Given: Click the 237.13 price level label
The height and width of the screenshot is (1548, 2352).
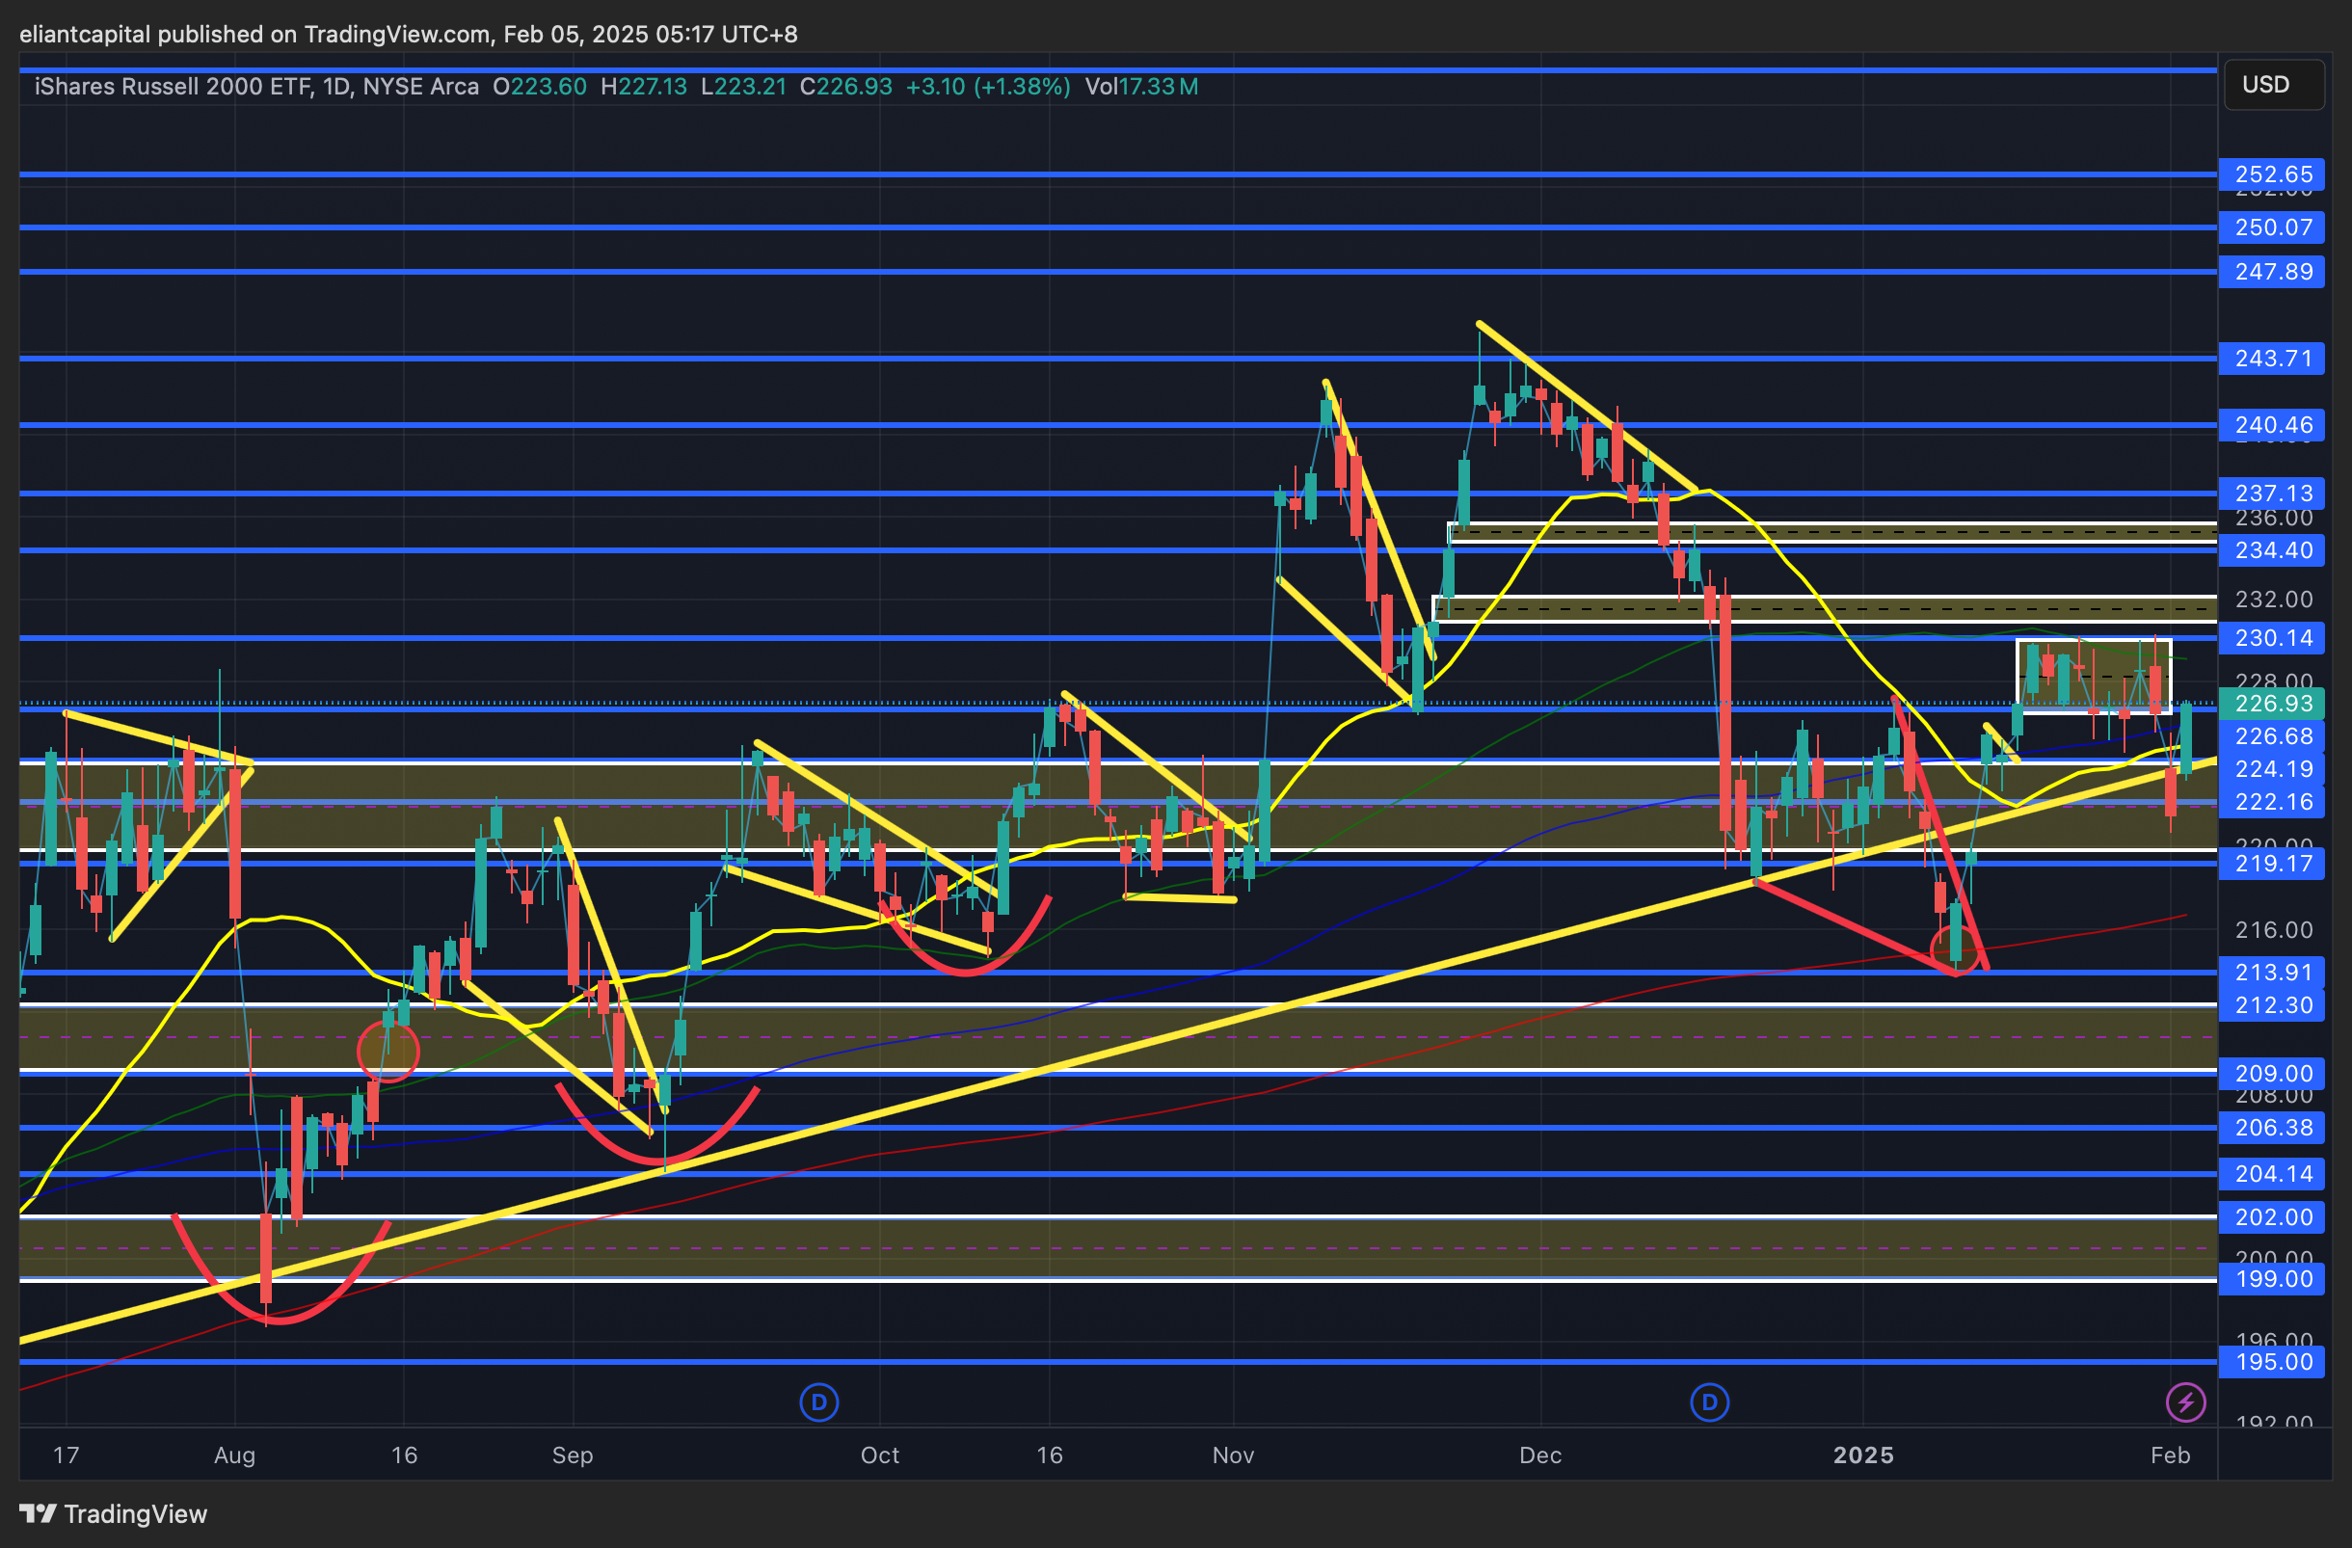Looking at the screenshot, I should pos(2272,493).
